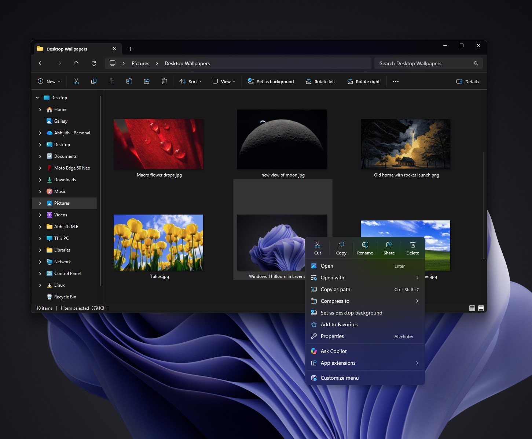
Task: Click the Copy icon in the toolbar
Action: [x=94, y=81]
